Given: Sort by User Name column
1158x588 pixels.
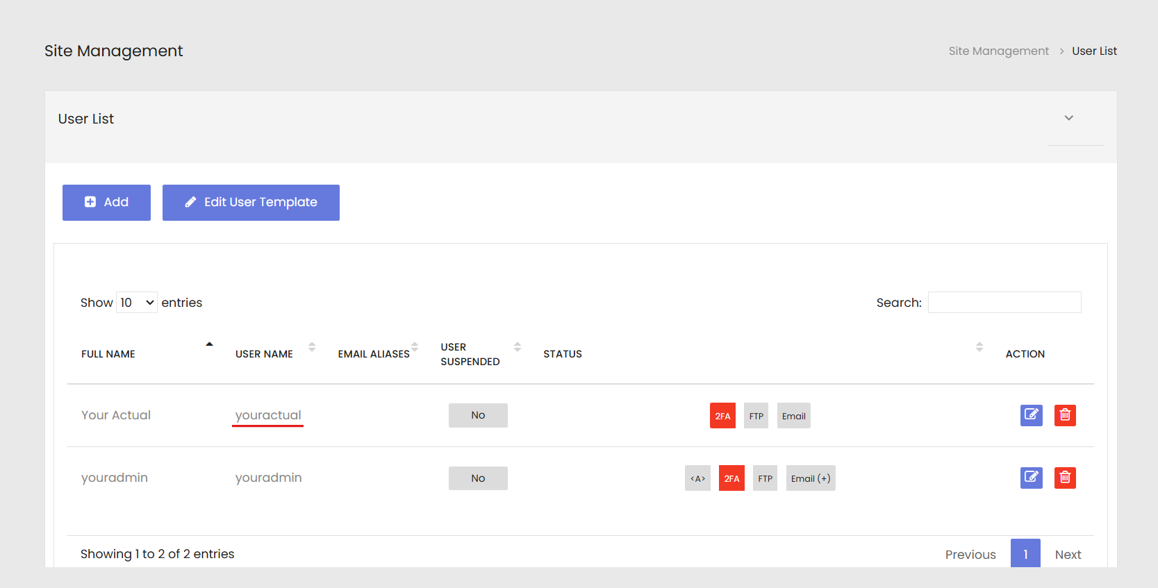Looking at the screenshot, I should [x=312, y=347].
